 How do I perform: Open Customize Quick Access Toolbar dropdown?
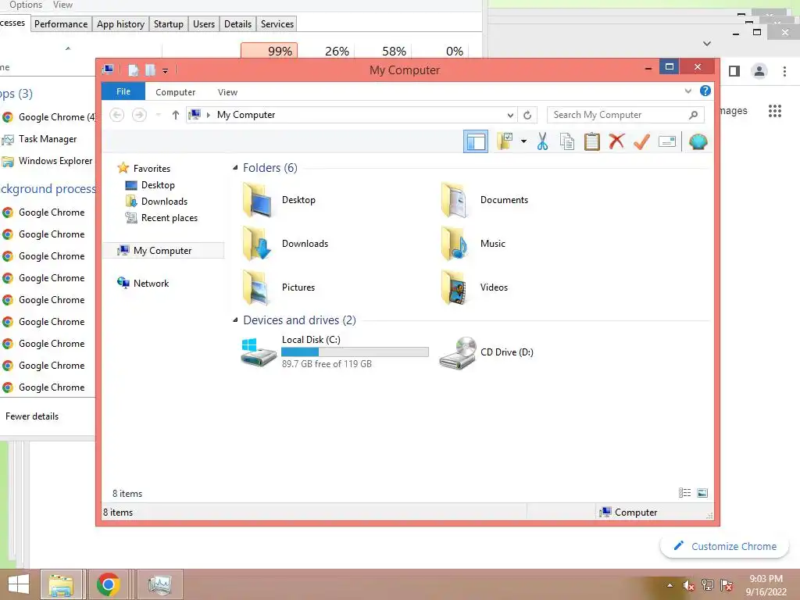pyautogui.click(x=166, y=71)
